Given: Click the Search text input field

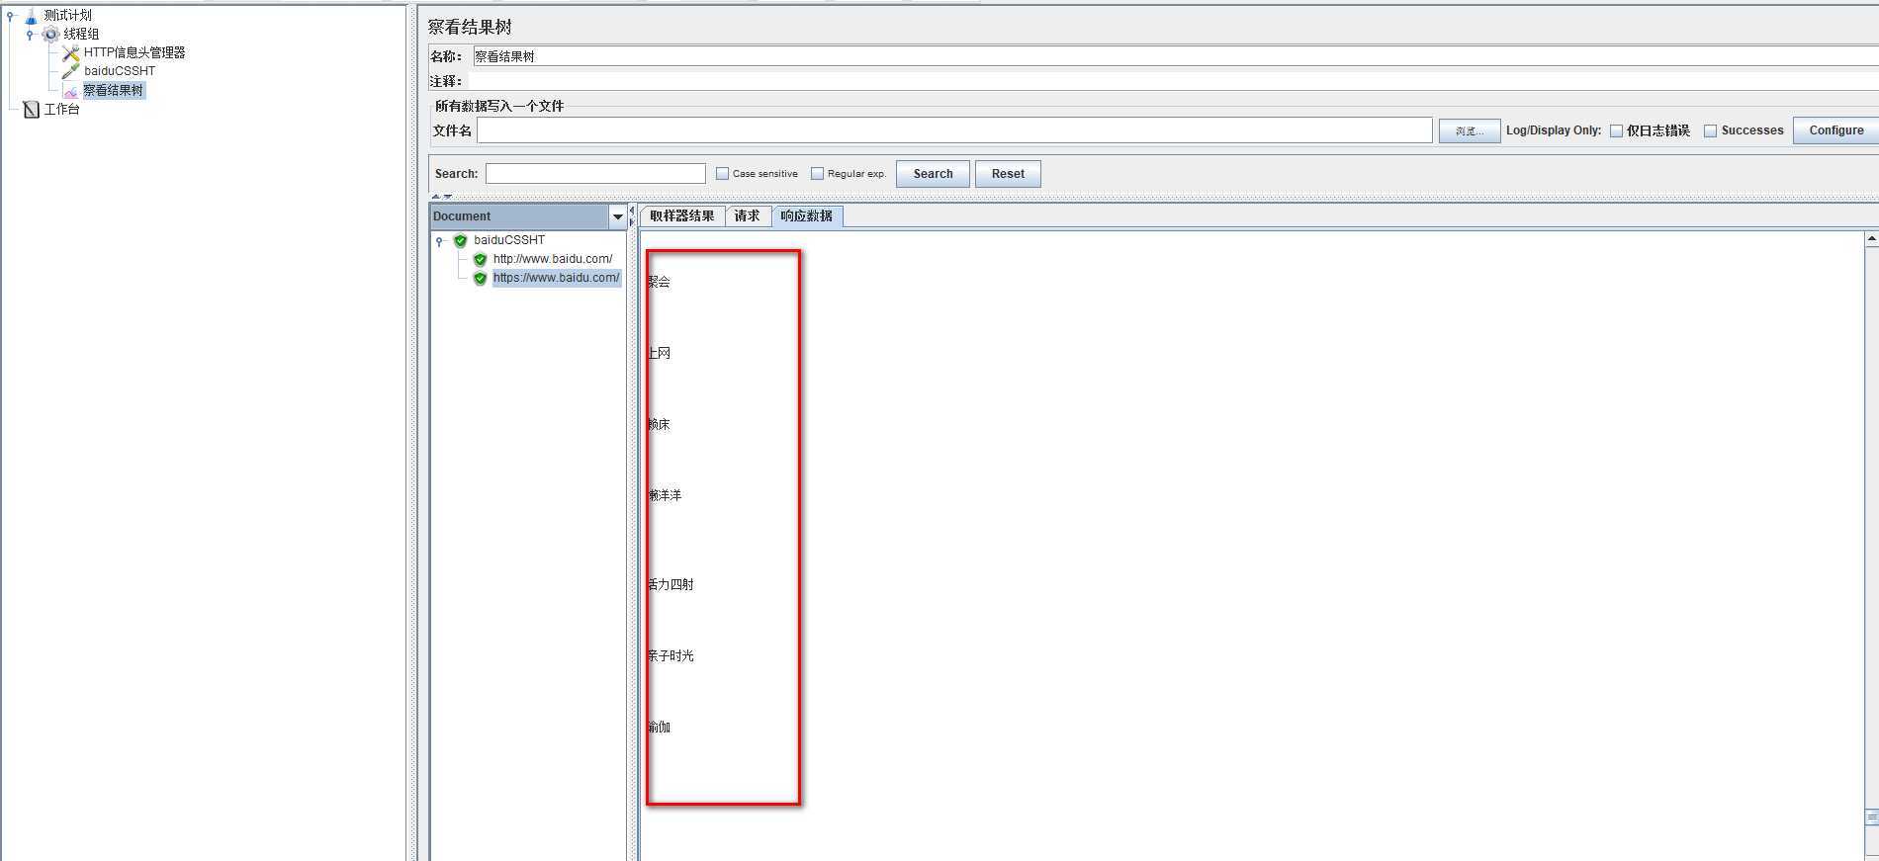Looking at the screenshot, I should click(x=595, y=174).
